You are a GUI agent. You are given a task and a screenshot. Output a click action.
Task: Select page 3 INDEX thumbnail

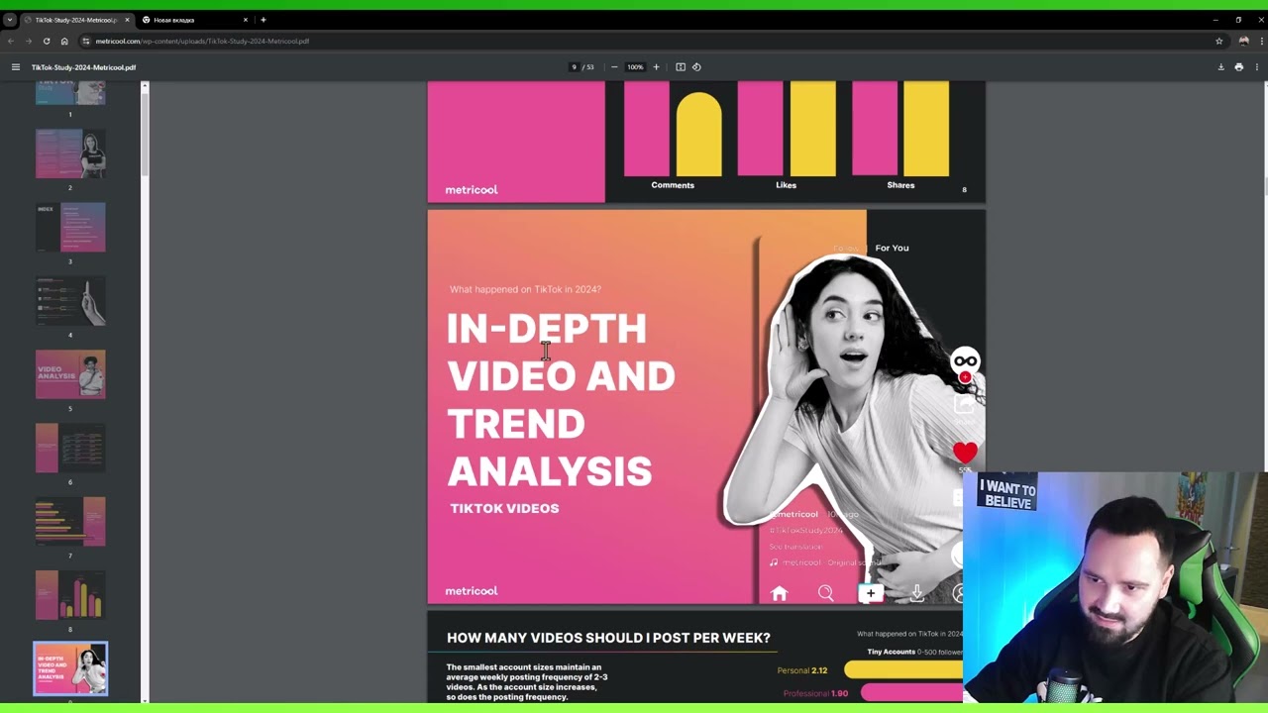point(70,227)
